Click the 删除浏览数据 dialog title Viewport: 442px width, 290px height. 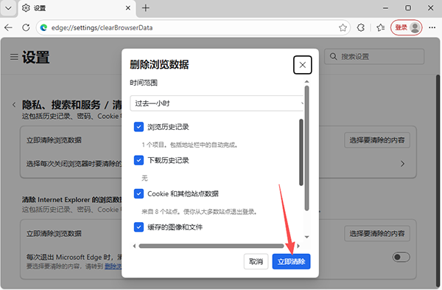[x=159, y=65]
